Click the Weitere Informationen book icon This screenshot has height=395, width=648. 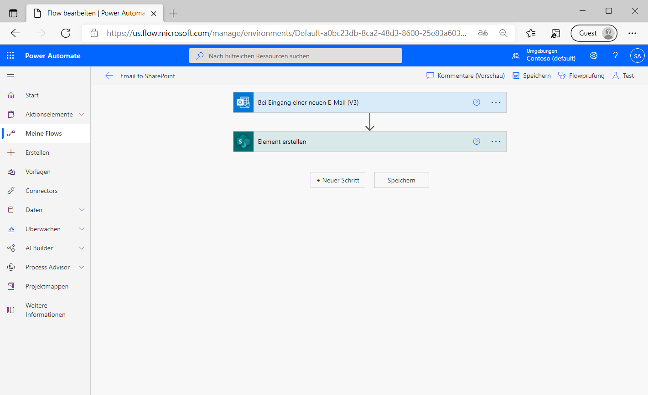pos(11,310)
